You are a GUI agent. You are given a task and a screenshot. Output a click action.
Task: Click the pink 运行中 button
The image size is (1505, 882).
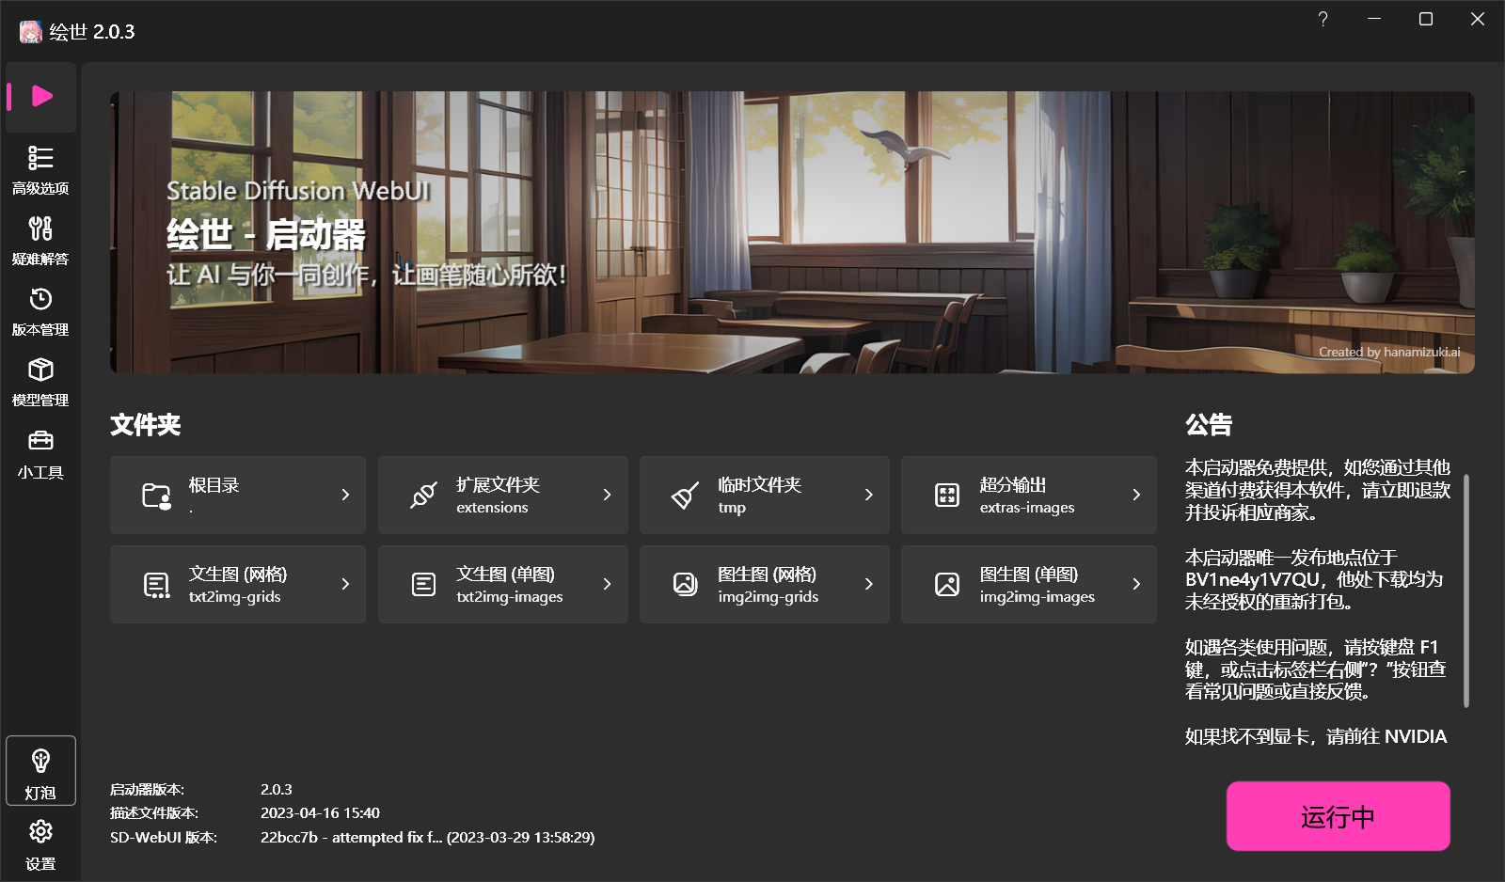pos(1338,816)
